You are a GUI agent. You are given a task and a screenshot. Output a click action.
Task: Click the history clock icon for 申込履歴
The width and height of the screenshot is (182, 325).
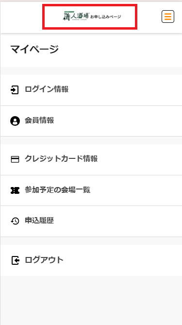tap(15, 221)
